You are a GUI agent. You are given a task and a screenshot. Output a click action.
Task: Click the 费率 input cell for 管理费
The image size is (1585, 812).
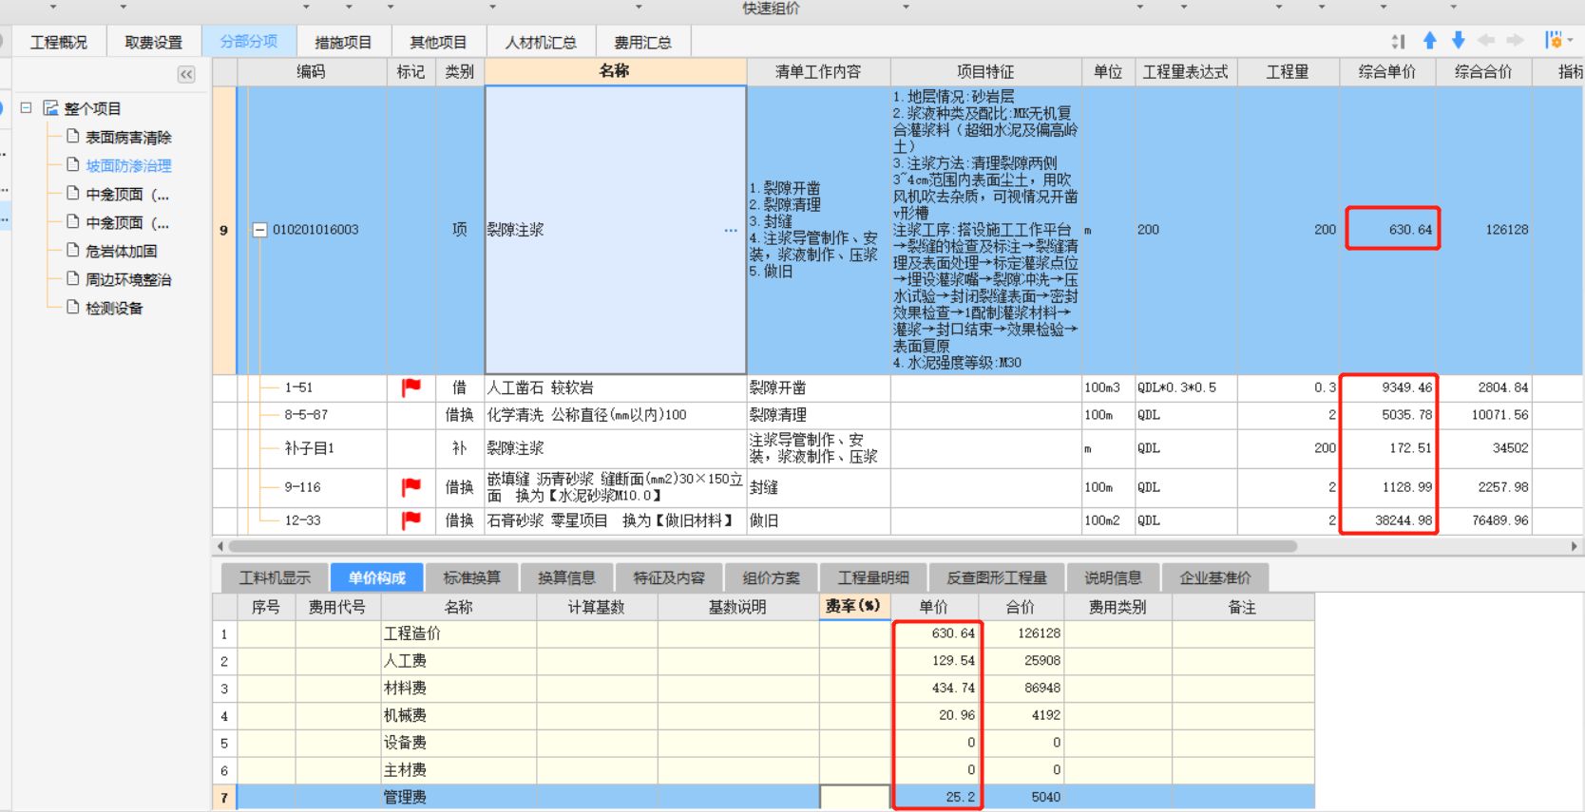point(854,797)
